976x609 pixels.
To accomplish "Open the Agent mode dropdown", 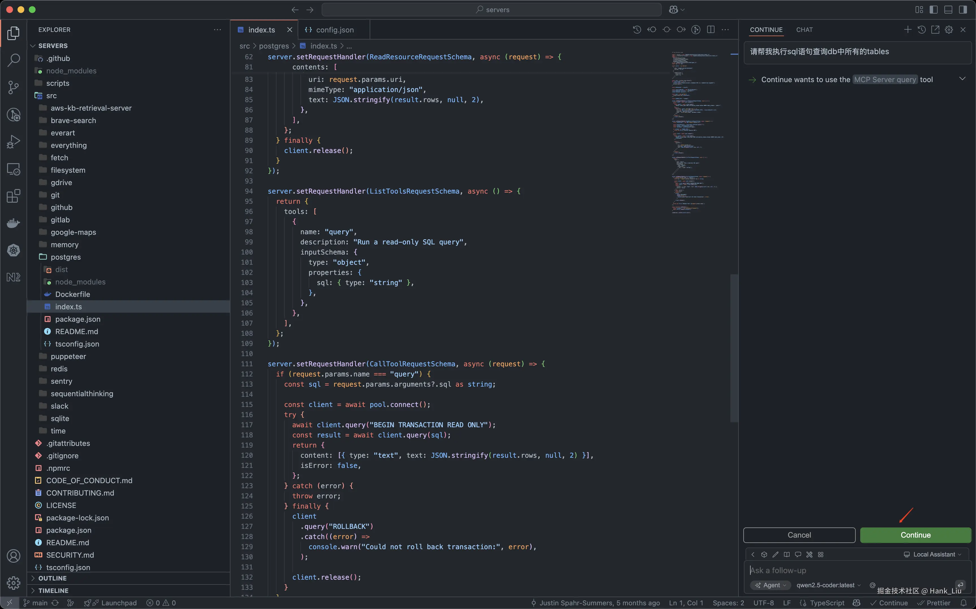I will pyautogui.click(x=770, y=585).
